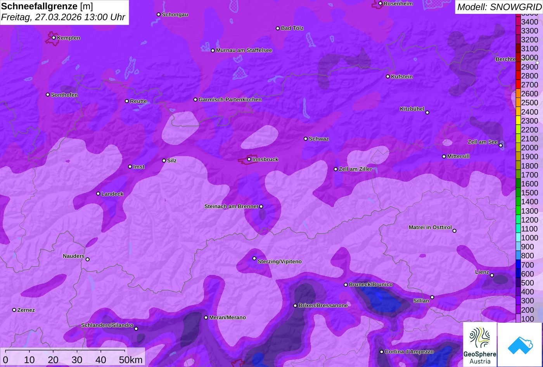Click the scale bar value 0

pyautogui.click(x=5, y=360)
